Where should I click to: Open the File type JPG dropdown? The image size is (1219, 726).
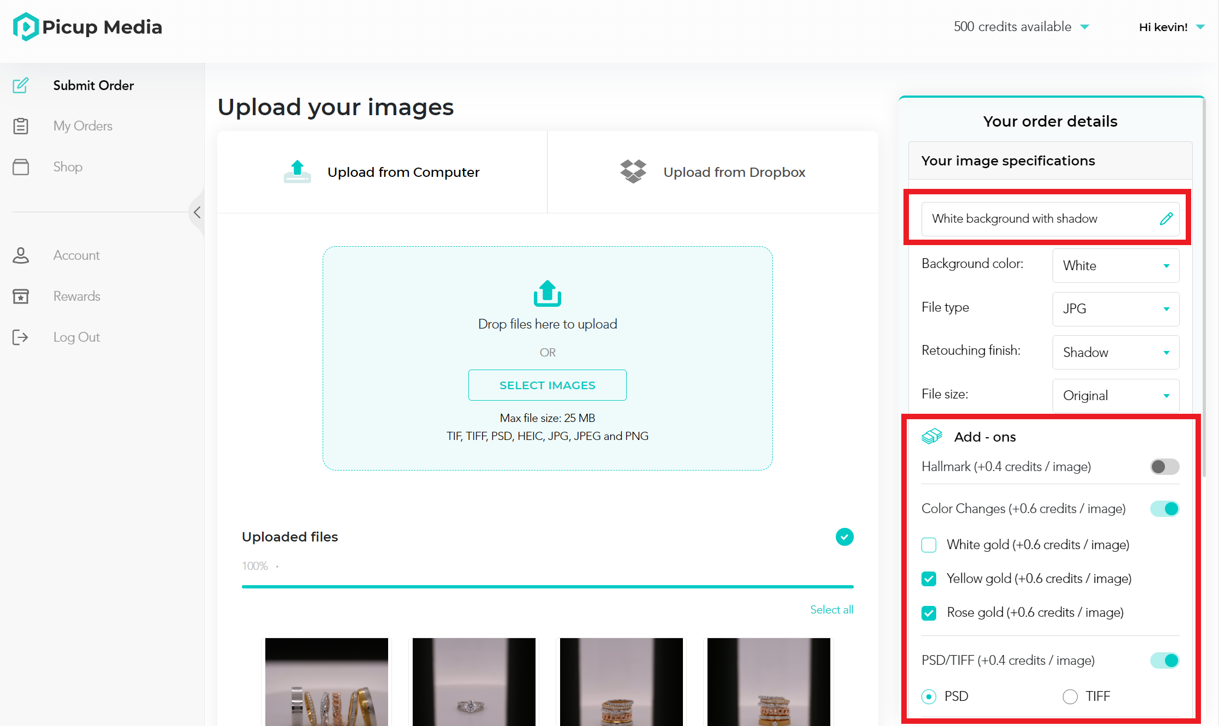point(1116,309)
